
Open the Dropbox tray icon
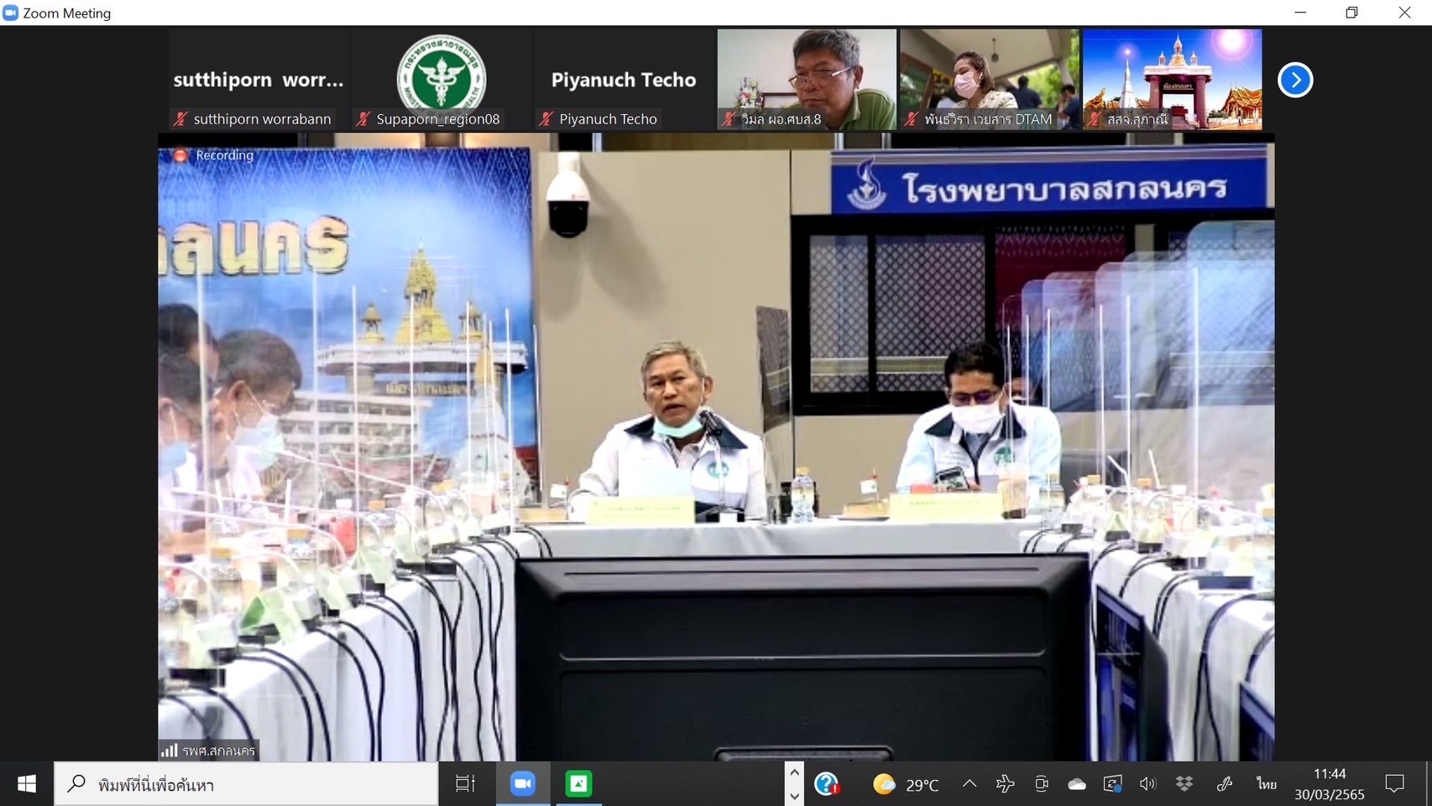pos(1184,784)
